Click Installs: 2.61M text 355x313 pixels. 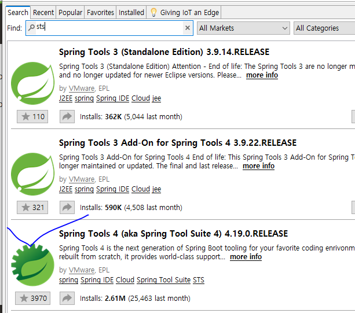pyautogui.click(x=103, y=299)
